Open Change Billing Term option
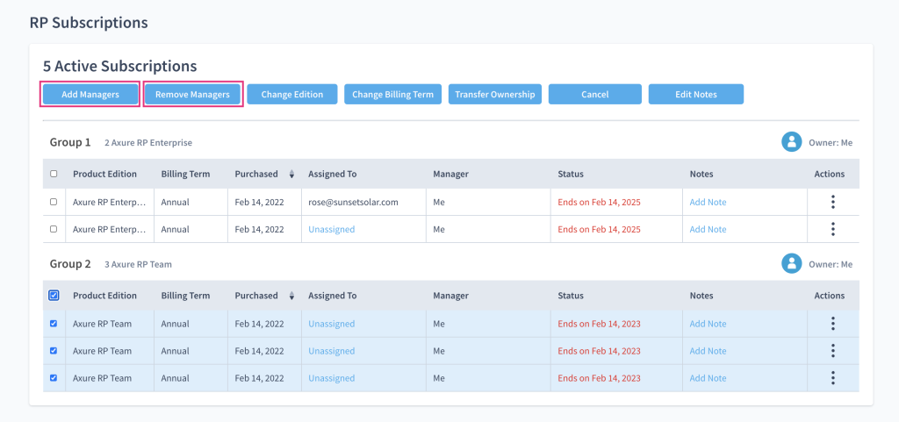 click(x=392, y=95)
